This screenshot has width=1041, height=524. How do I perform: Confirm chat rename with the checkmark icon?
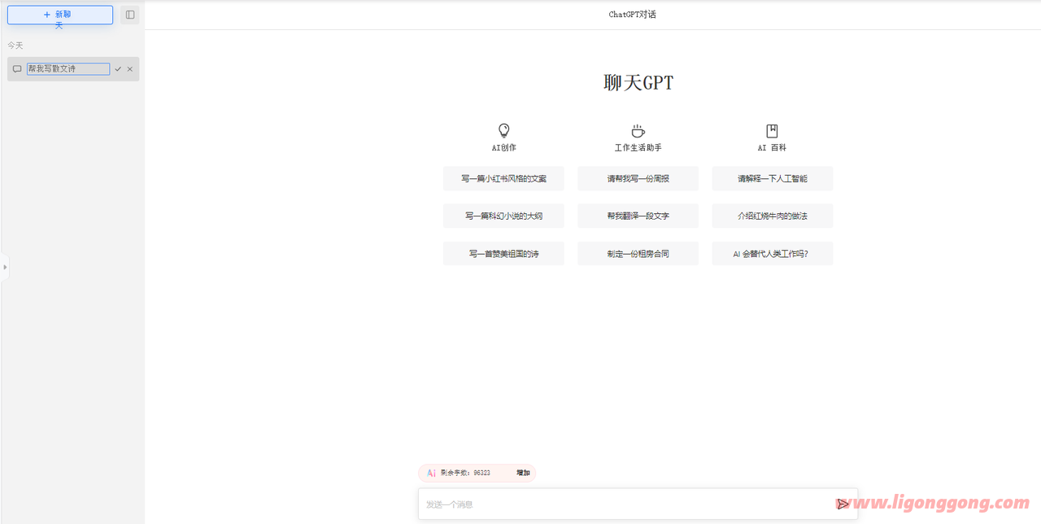118,69
